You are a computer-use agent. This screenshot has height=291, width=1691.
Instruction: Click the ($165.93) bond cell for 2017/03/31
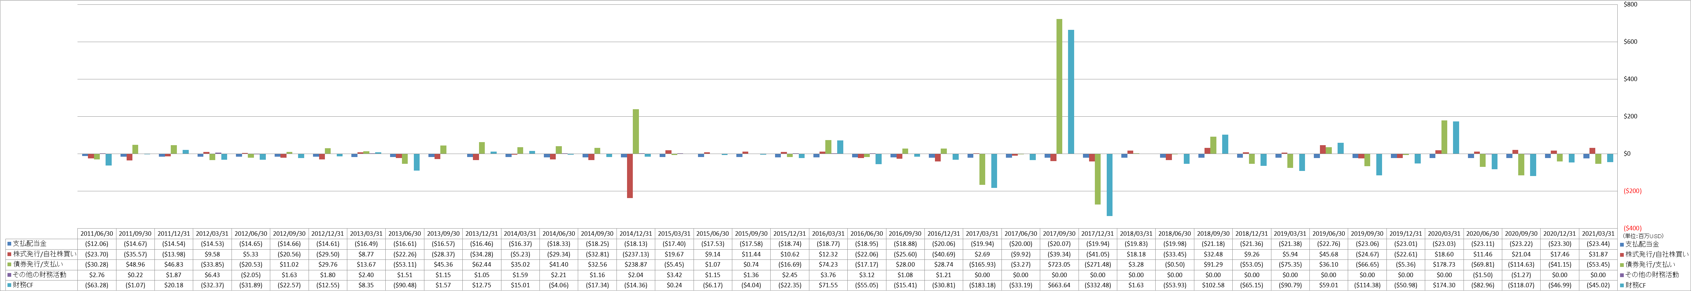[x=982, y=265]
